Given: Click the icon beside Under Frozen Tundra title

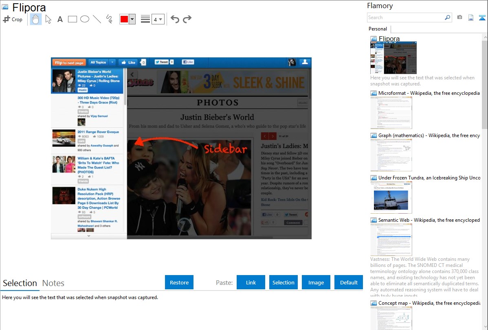Looking at the screenshot, I should click(374, 178).
